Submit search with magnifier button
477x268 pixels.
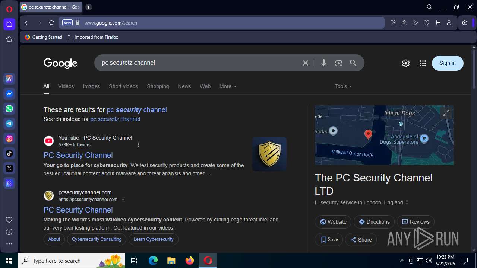click(x=353, y=63)
